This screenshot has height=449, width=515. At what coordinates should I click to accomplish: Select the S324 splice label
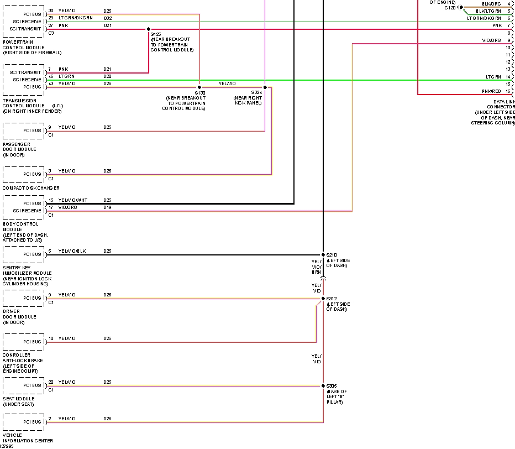tap(256, 92)
